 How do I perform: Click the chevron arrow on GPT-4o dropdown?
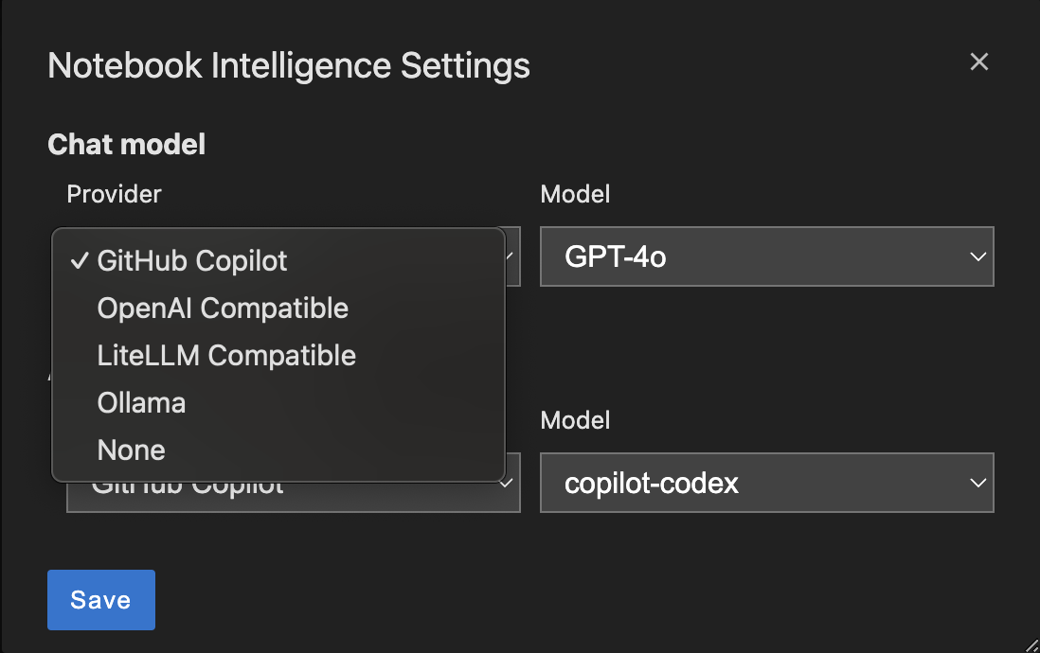[x=978, y=256]
